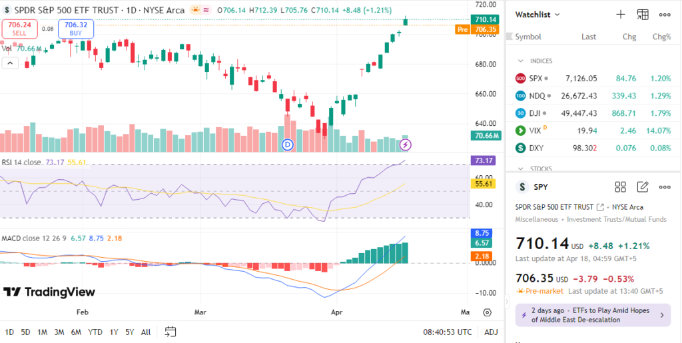Image resolution: width=682 pixels, height=343 pixels.
Task: Click the earnings lightning marker on chart
Action: 406,145
